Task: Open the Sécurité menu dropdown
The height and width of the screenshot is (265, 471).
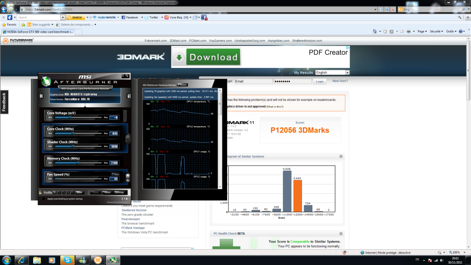Action: [x=436, y=31]
